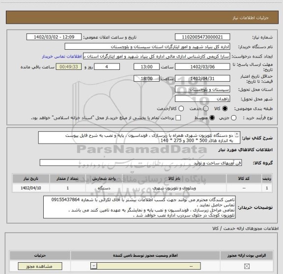Click the جزئیات اطلاعات نیاز page header

pyautogui.click(x=251, y=18)
